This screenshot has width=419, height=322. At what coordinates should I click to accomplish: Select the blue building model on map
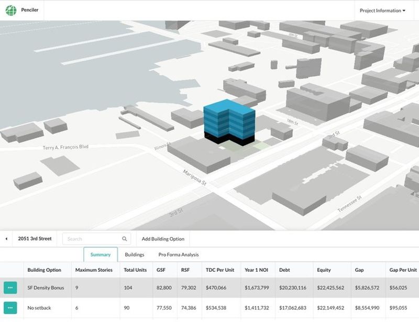tap(229, 119)
